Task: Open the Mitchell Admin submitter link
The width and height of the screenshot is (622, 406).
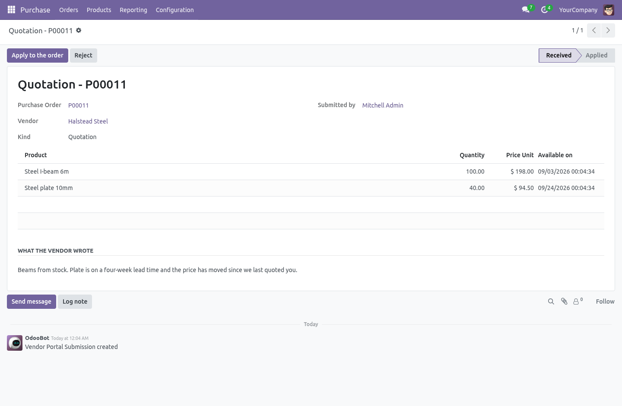Action: click(x=383, y=105)
